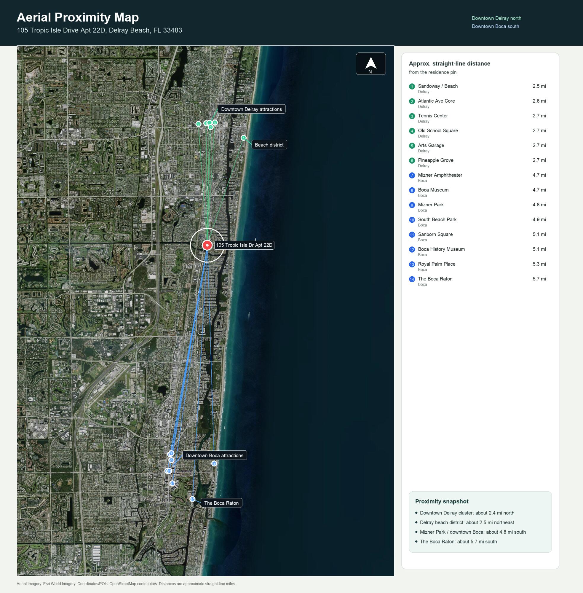Viewport: 583px width, 593px height.
Task: Click the 105 Tropic Isle Dr Apt 22D map label
Action: [x=244, y=245]
